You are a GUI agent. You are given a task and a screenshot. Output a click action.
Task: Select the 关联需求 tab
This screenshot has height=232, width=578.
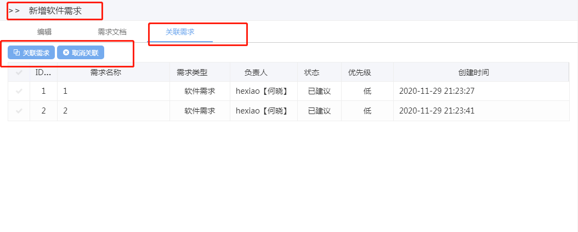pos(180,32)
